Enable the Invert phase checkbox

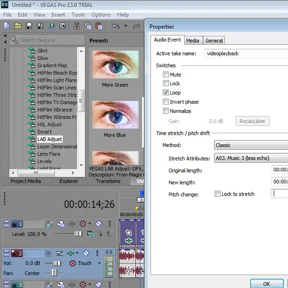coord(166,101)
